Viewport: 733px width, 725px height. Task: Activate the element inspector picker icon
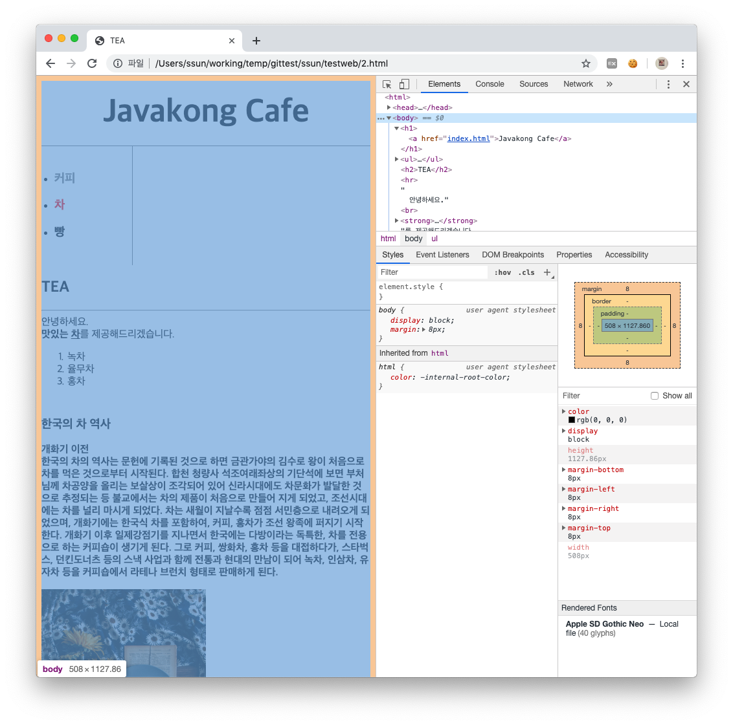(x=387, y=84)
